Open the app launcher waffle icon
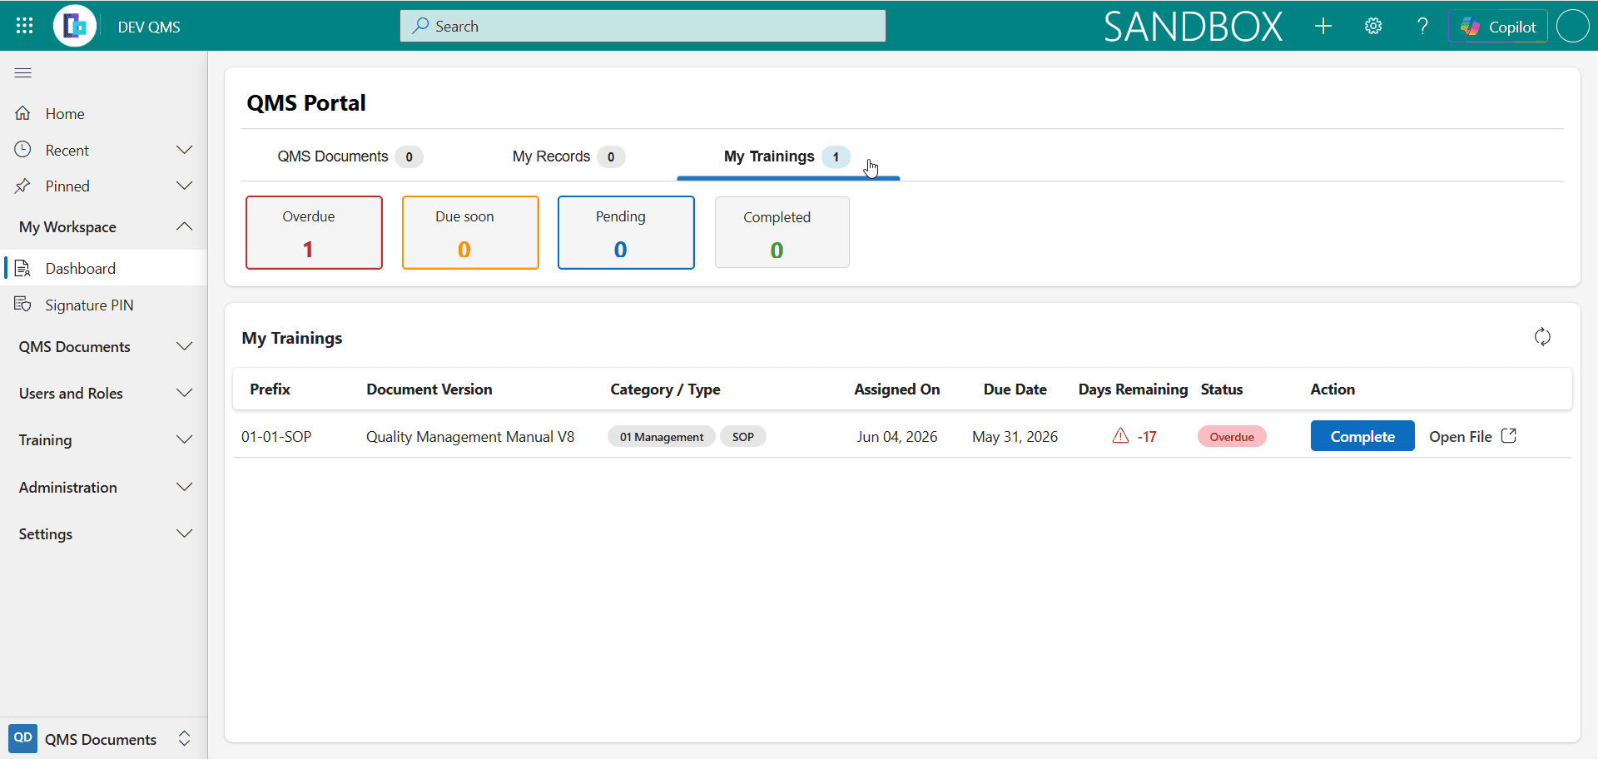The width and height of the screenshot is (1598, 759). 25,26
